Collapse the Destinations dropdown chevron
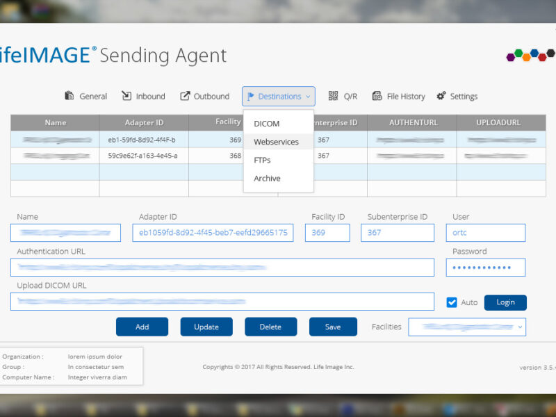The width and height of the screenshot is (556, 417). [x=308, y=97]
